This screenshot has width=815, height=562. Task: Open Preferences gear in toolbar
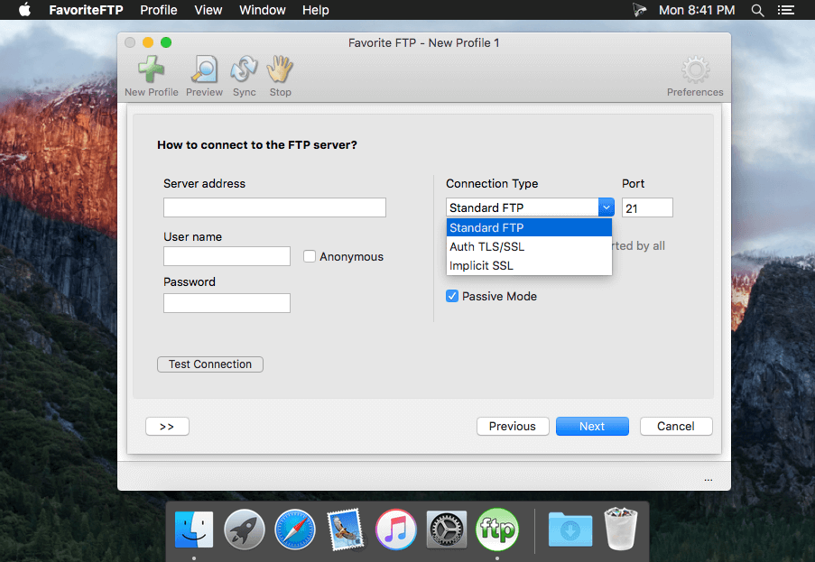click(x=695, y=70)
